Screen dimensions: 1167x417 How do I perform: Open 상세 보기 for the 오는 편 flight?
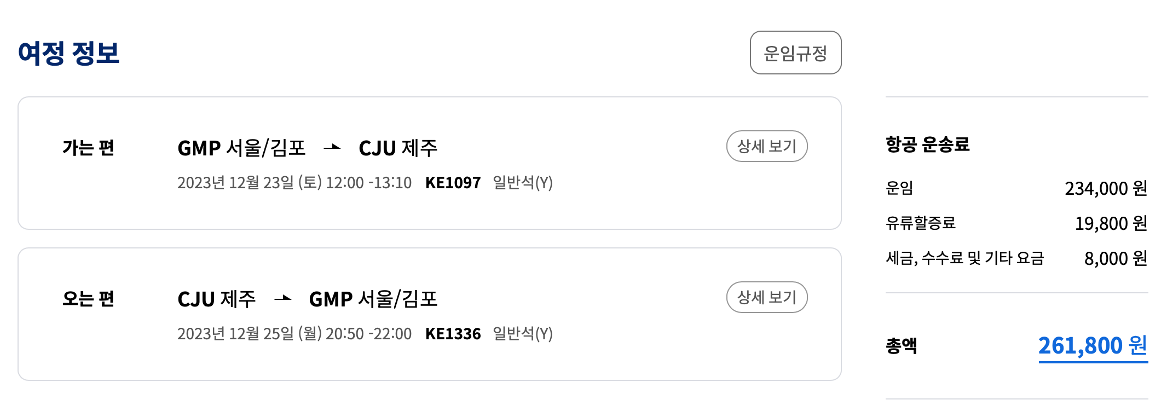pyautogui.click(x=766, y=297)
